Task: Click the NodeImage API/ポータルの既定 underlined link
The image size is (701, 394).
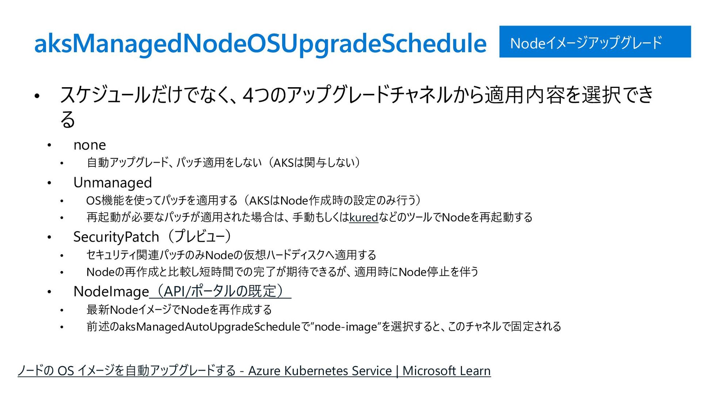Action: click(x=220, y=291)
